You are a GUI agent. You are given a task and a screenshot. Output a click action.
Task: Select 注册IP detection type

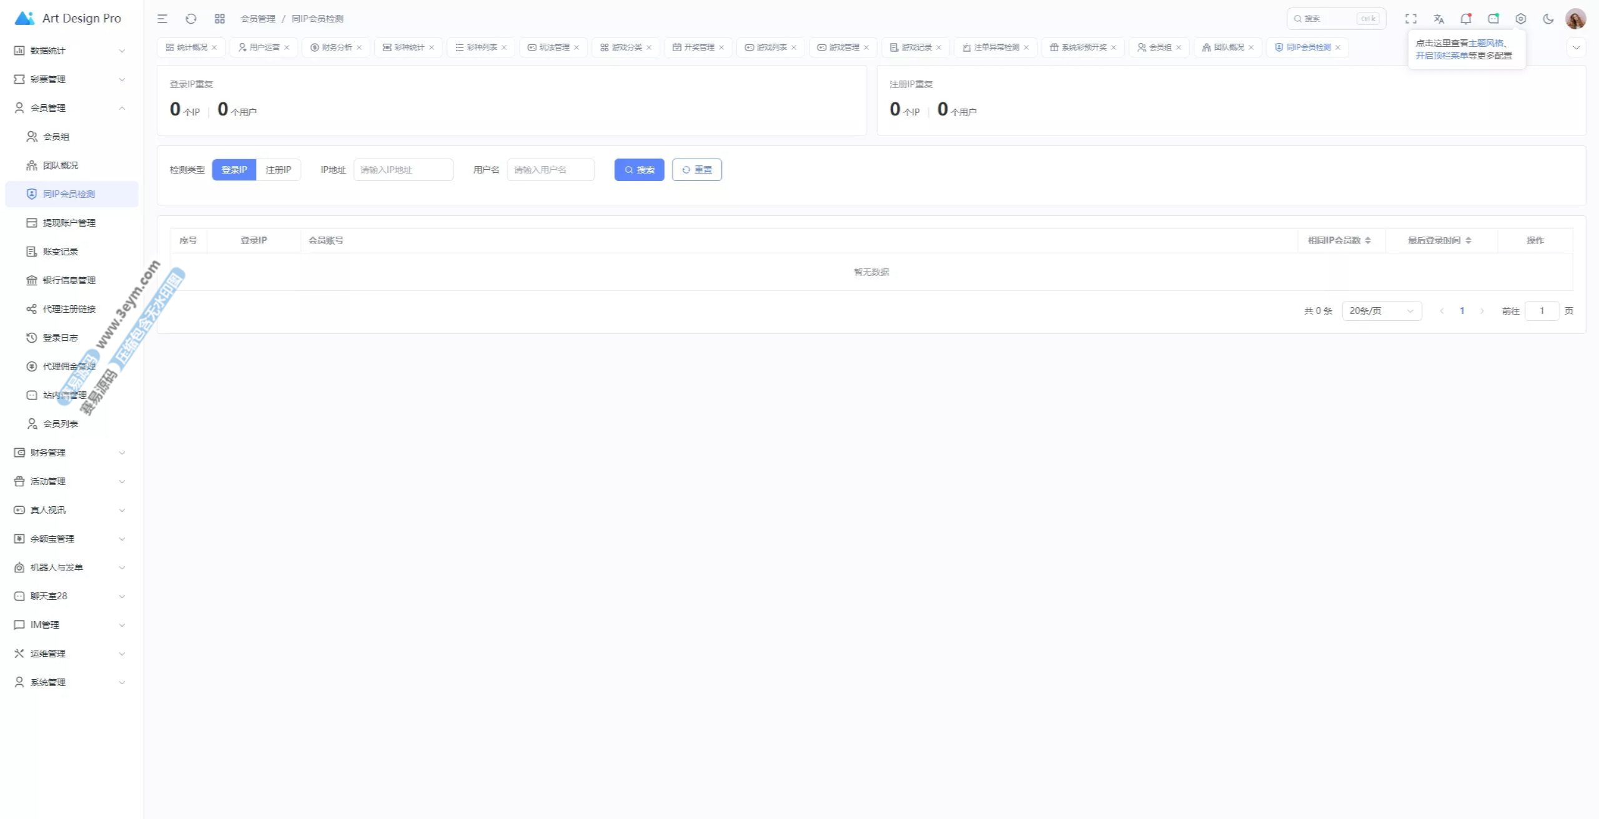click(x=278, y=170)
